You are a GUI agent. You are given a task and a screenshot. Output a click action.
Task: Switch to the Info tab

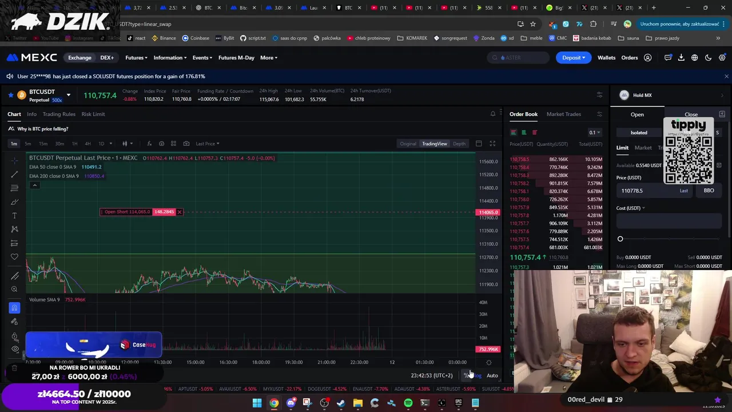(x=31, y=114)
